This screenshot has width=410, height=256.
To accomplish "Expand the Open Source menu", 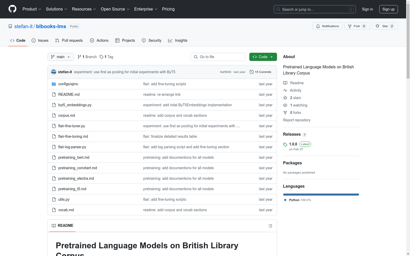I will tap(115, 9).
